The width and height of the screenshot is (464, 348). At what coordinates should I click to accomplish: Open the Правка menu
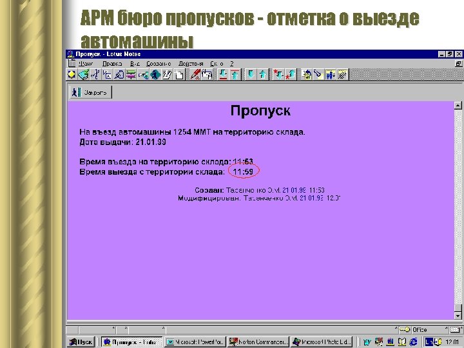(x=112, y=64)
